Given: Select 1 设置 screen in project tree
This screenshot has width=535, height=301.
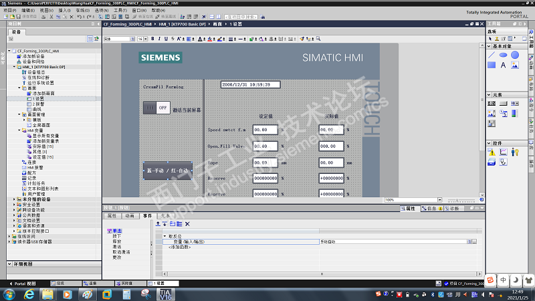Looking at the screenshot, I should [x=38, y=98].
